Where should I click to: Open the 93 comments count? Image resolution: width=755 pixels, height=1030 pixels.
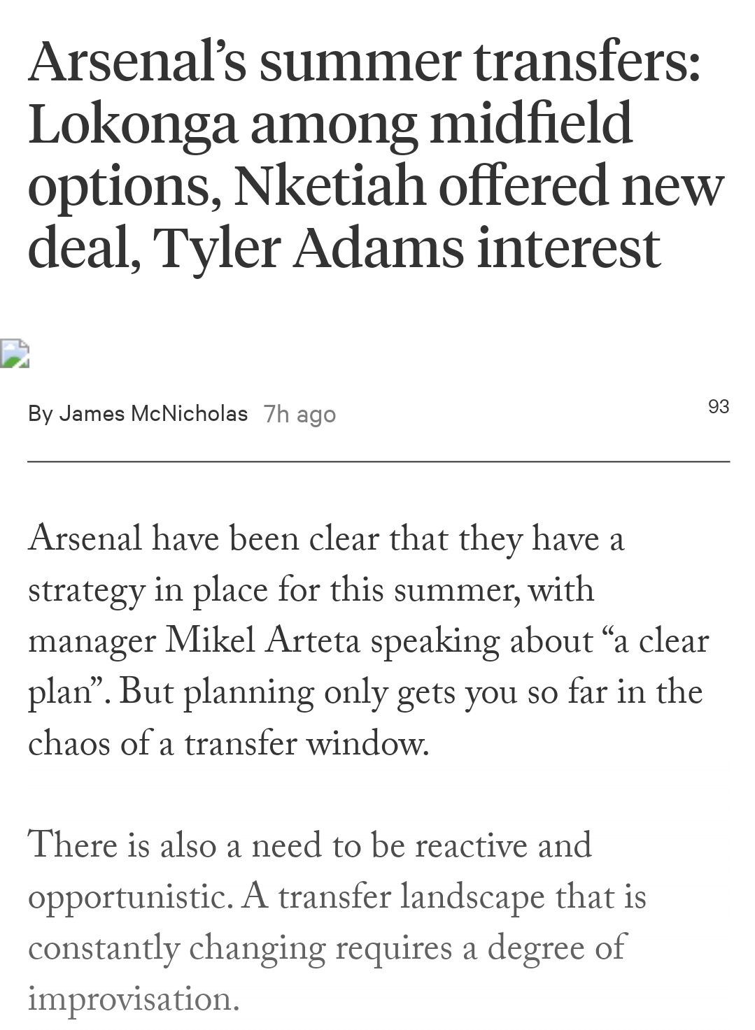(719, 406)
